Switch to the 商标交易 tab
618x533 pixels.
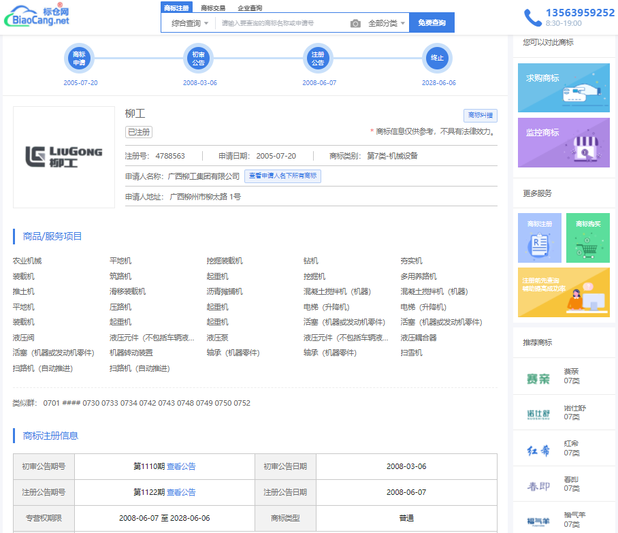coord(213,8)
